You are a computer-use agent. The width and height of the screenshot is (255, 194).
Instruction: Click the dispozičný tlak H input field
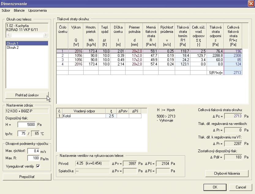click(x=27, y=125)
